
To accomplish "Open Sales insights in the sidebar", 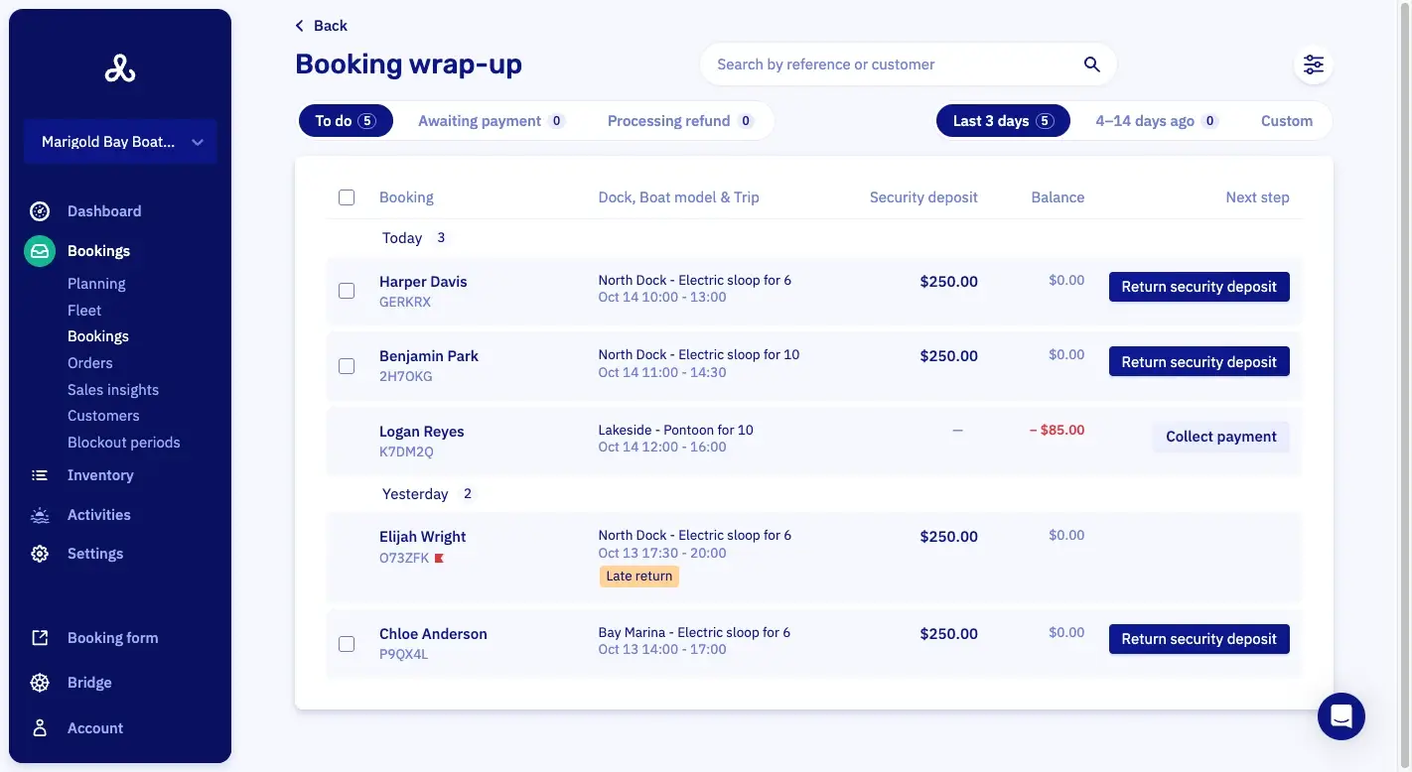I will 113,390.
